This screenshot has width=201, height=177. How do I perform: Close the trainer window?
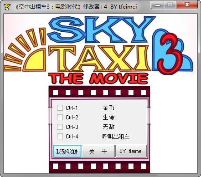187,5
